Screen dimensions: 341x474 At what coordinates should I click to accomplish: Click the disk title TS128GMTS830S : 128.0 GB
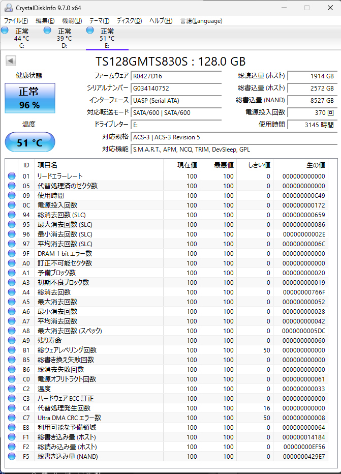(171, 62)
